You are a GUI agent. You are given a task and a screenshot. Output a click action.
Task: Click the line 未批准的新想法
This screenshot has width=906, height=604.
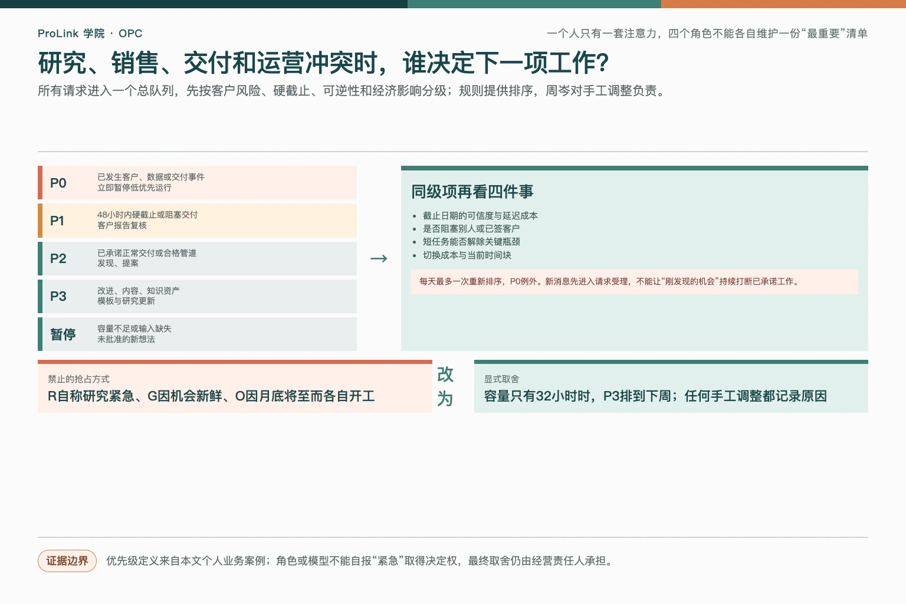pos(126,339)
